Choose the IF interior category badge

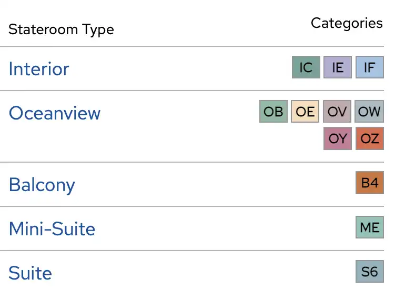(369, 67)
